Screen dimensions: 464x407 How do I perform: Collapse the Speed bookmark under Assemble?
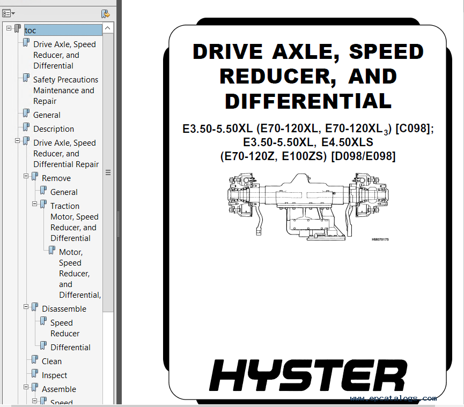pyautogui.click(x=35, y=401)
